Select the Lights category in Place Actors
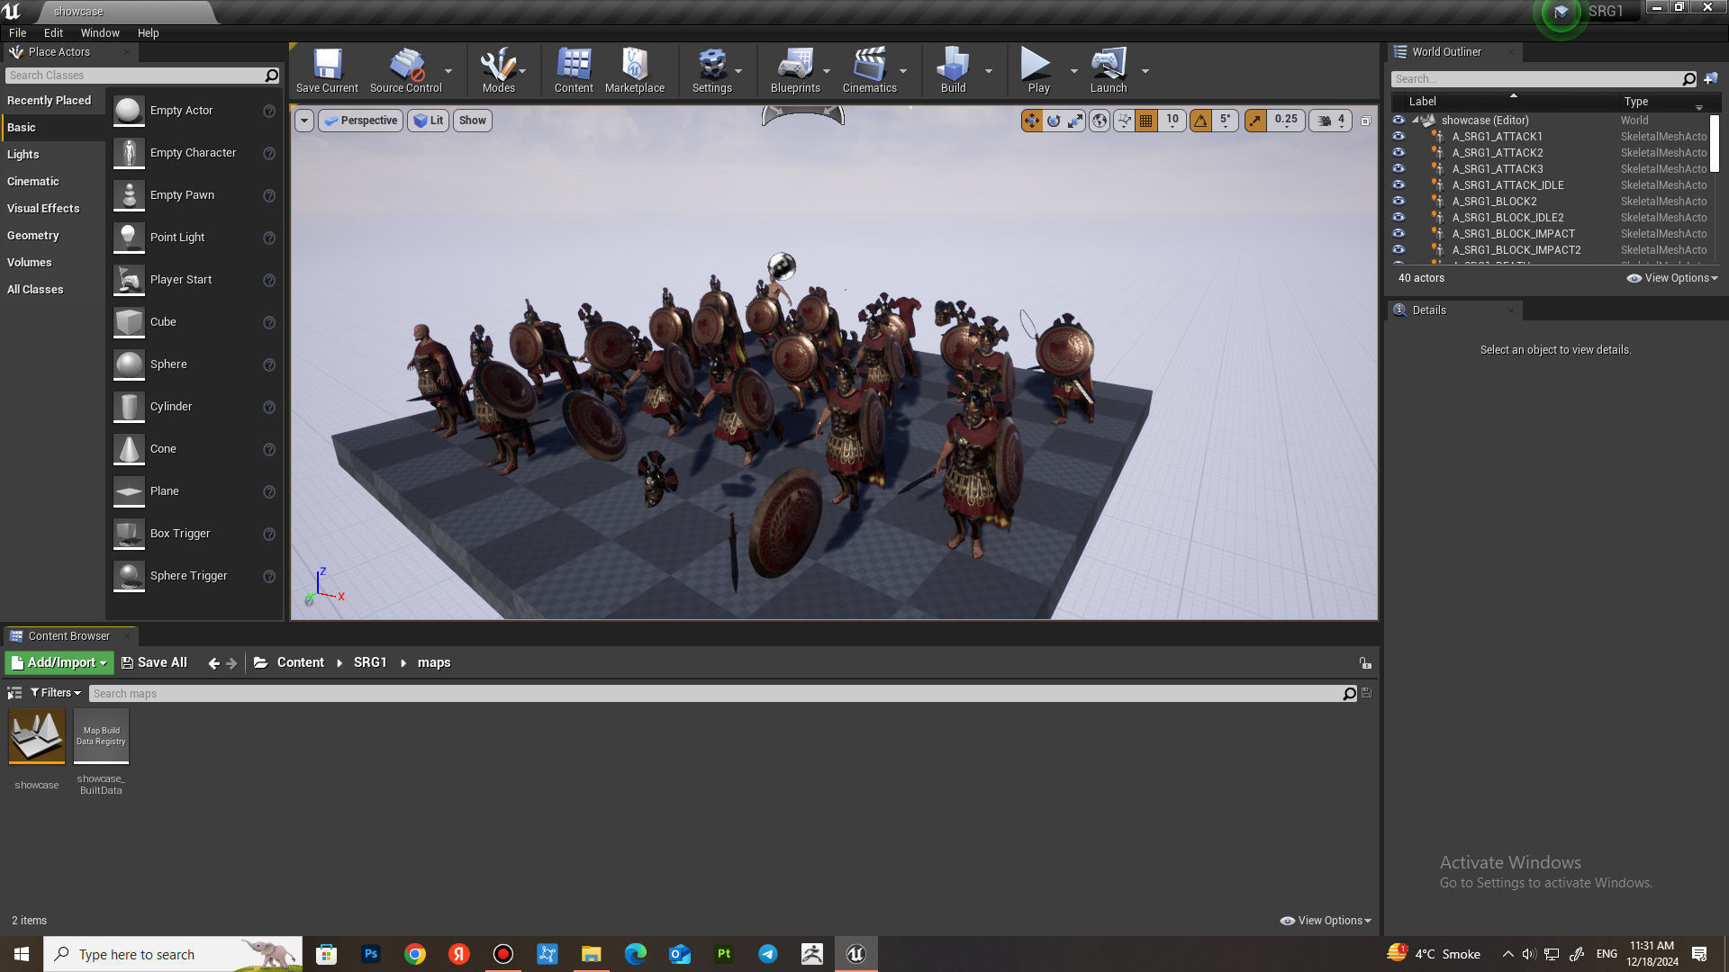This screenshot has width=1729, height=972. [x=23, y=154]
